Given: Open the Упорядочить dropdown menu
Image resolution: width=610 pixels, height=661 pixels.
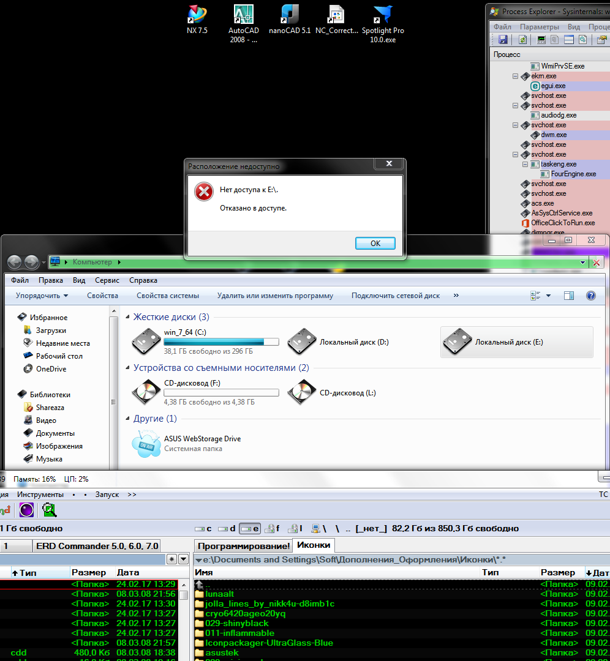Looking at the screenshot, I should tap(42, 296).
